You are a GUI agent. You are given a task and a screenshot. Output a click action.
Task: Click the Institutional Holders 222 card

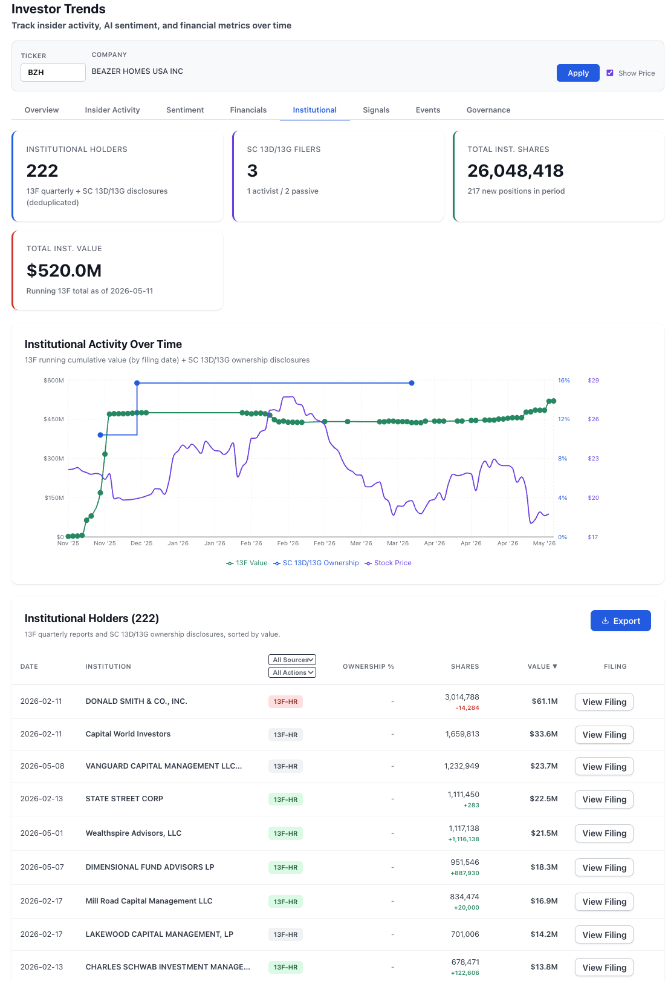coord(117,176)
